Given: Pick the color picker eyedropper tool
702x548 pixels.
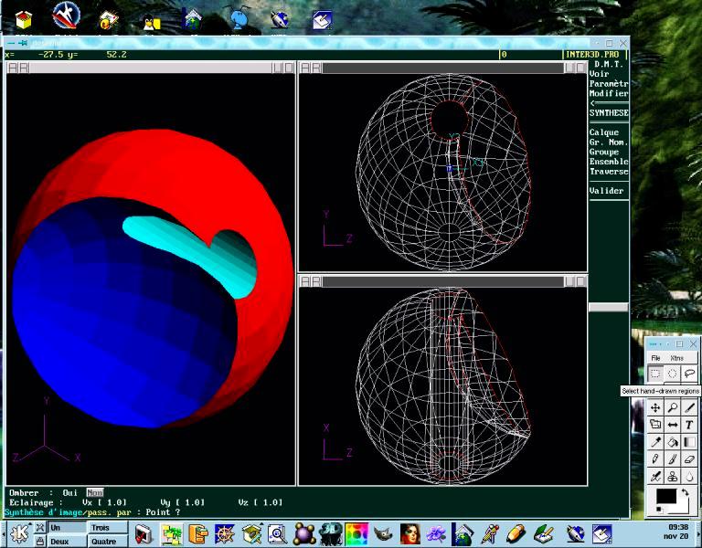Looking at the screenshot, I should pyautogui.click(x=655, y=442).
